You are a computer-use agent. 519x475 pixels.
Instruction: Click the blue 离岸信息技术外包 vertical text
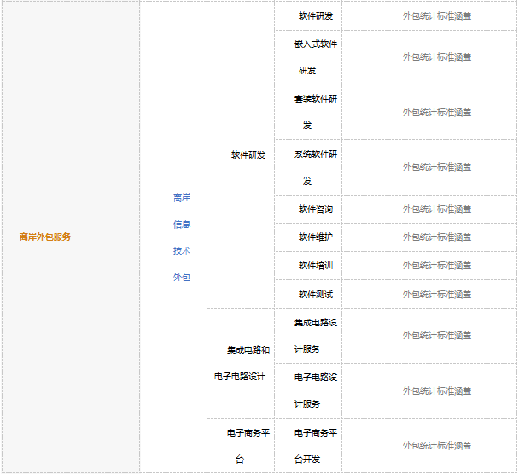(x=182, y=237)
